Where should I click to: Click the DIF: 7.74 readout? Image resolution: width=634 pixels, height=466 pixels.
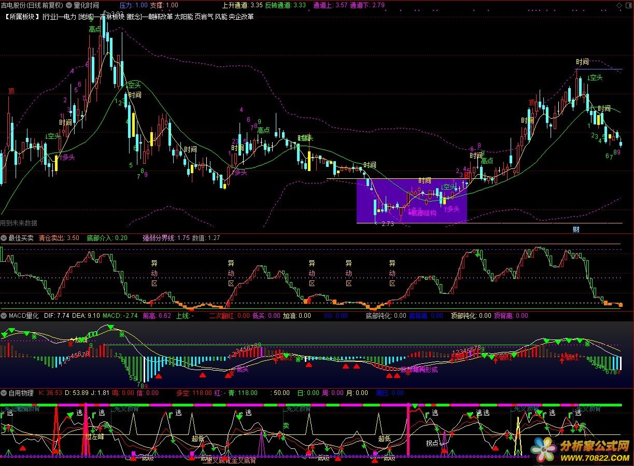[x=57, y=315]
